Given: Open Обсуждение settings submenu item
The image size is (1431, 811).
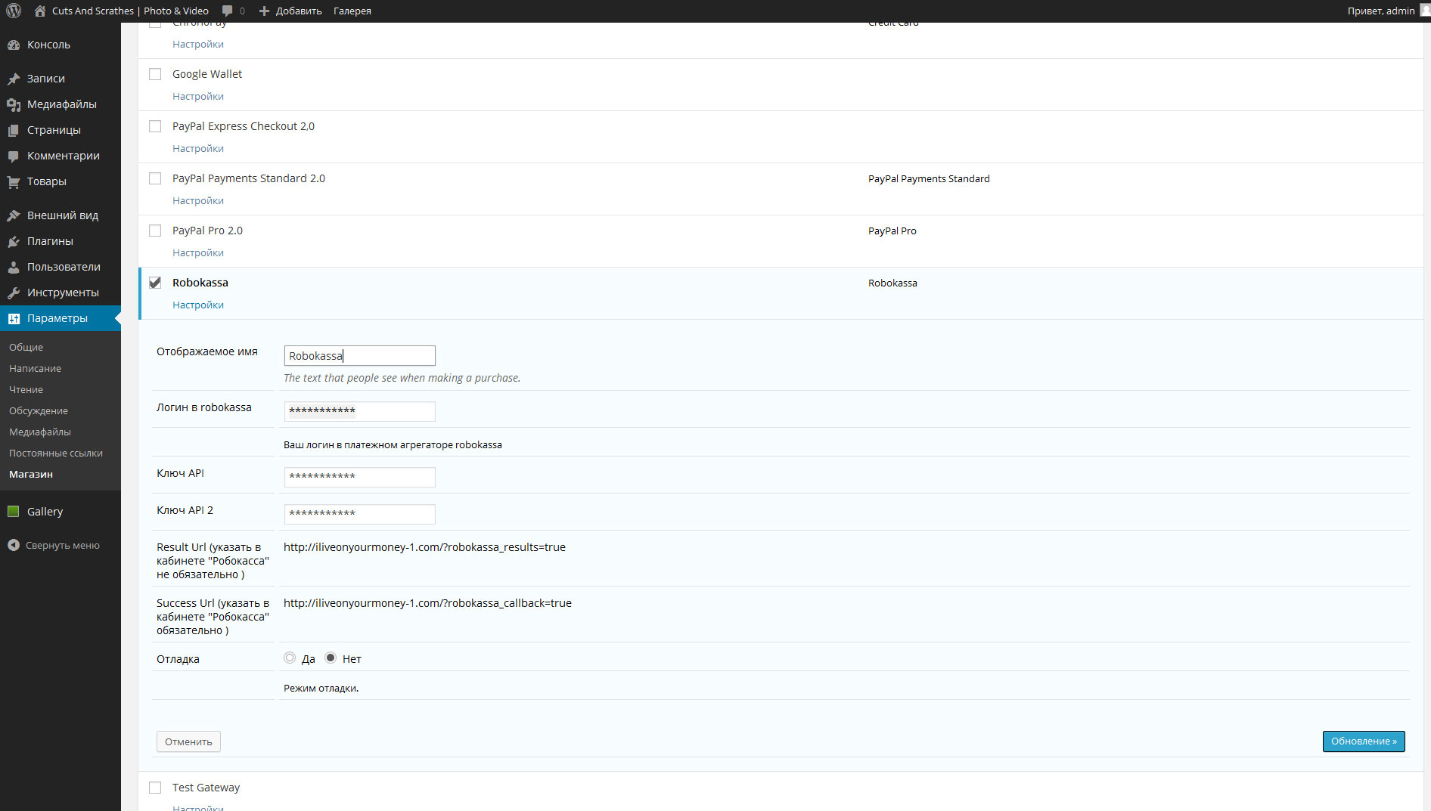Looking at the screenshot, I should (x=39, y=410).
